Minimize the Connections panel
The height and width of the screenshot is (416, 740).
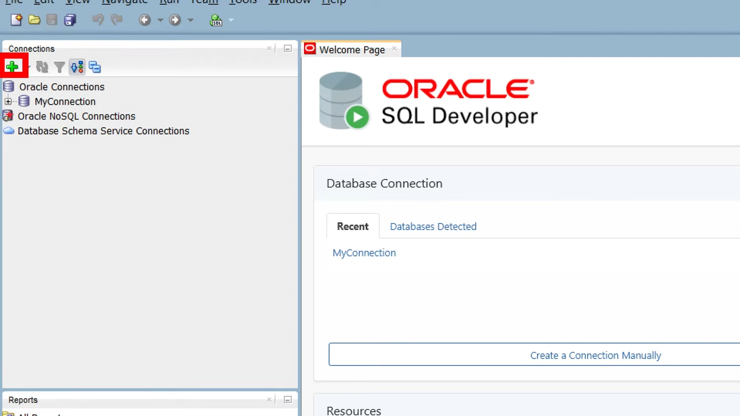click(x=287, y=49)
